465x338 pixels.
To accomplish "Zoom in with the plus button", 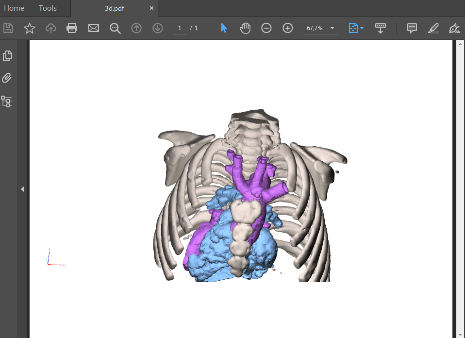I will [x=287, y=28].
